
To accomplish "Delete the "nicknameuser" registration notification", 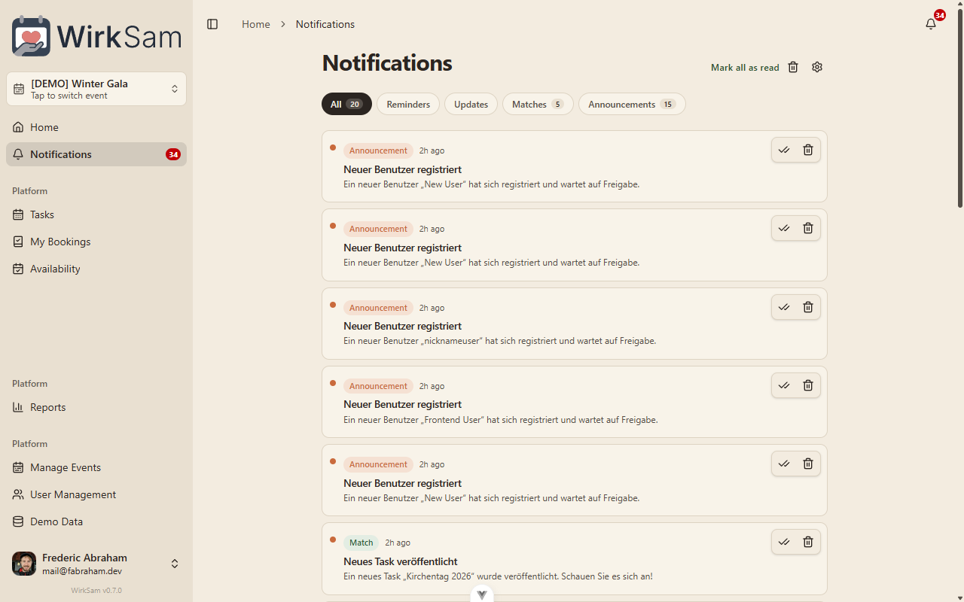I will point(808,307).
